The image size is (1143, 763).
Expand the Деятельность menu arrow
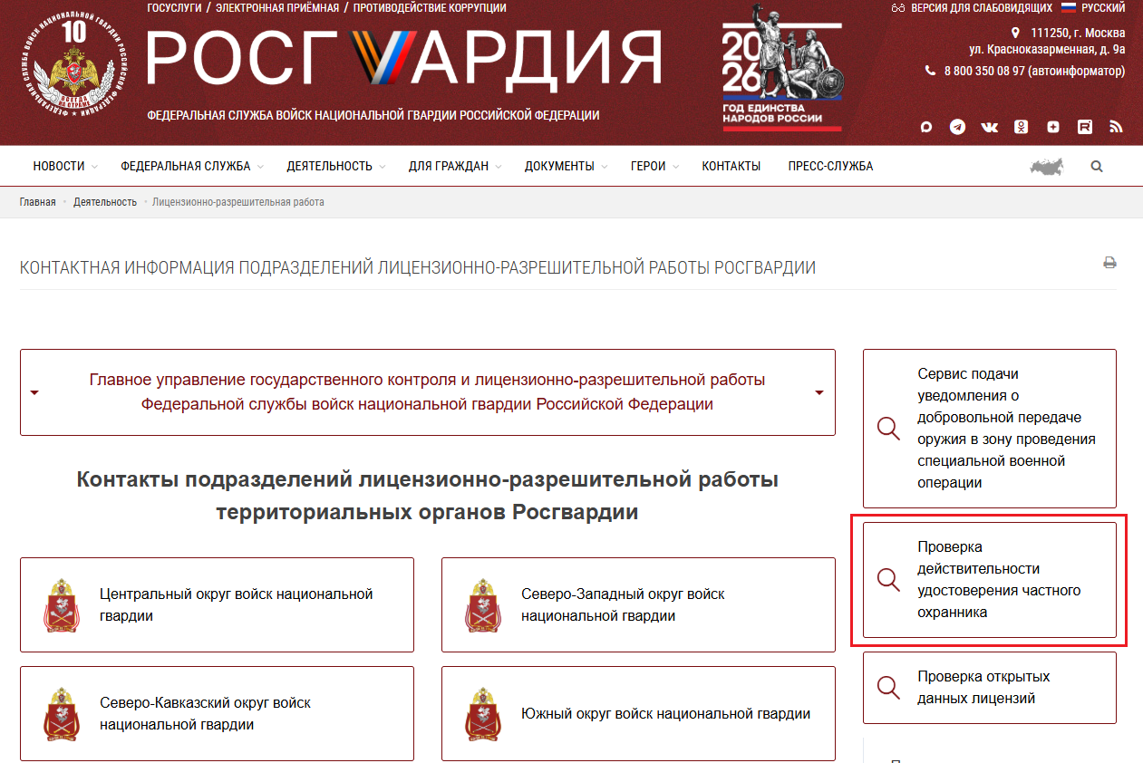(x=383, y=167)
